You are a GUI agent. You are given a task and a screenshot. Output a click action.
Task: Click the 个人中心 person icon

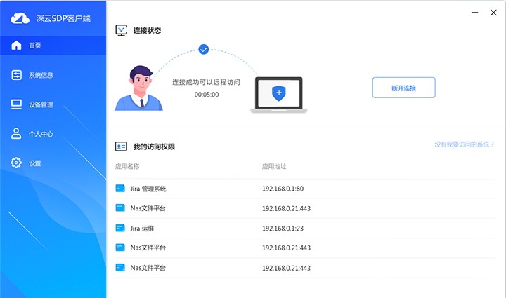(x=16, y=133)
